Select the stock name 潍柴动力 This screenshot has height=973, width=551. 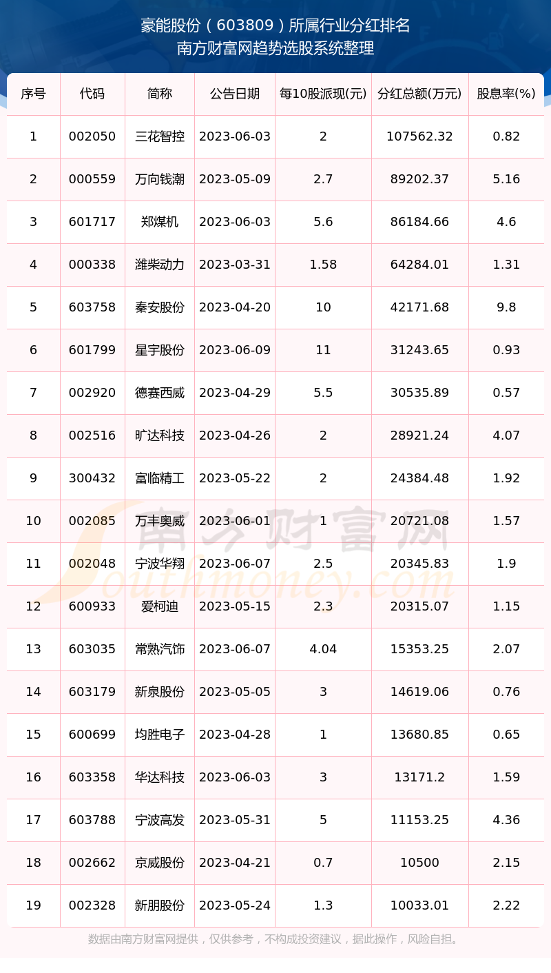(x=160, y=265)
